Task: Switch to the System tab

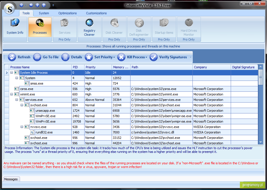Action: (x=44, y=13)
